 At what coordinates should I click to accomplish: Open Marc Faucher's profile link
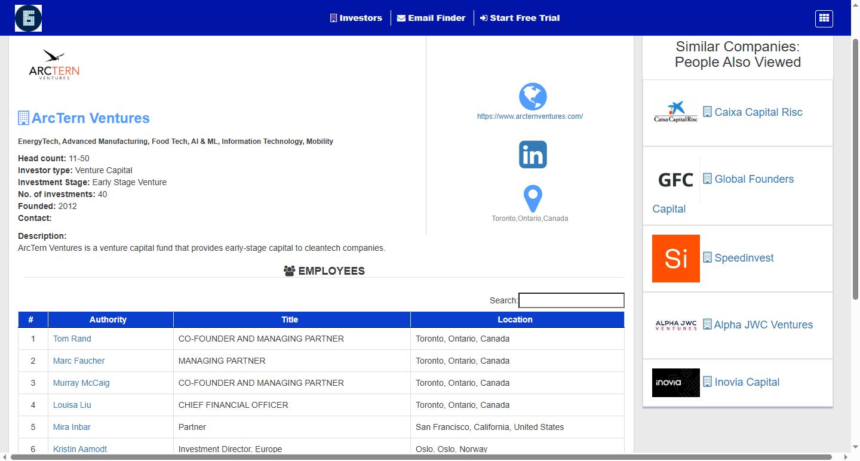pyautogui.click(x=79, y=361)
